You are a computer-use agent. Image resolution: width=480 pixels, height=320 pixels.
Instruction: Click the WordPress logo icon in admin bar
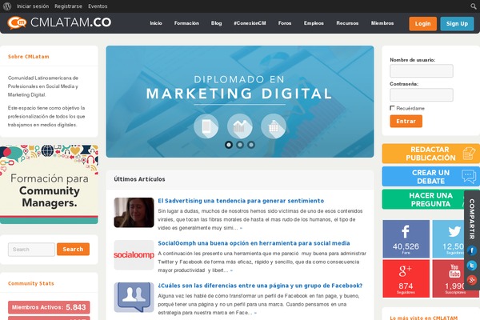coord(7,6)
